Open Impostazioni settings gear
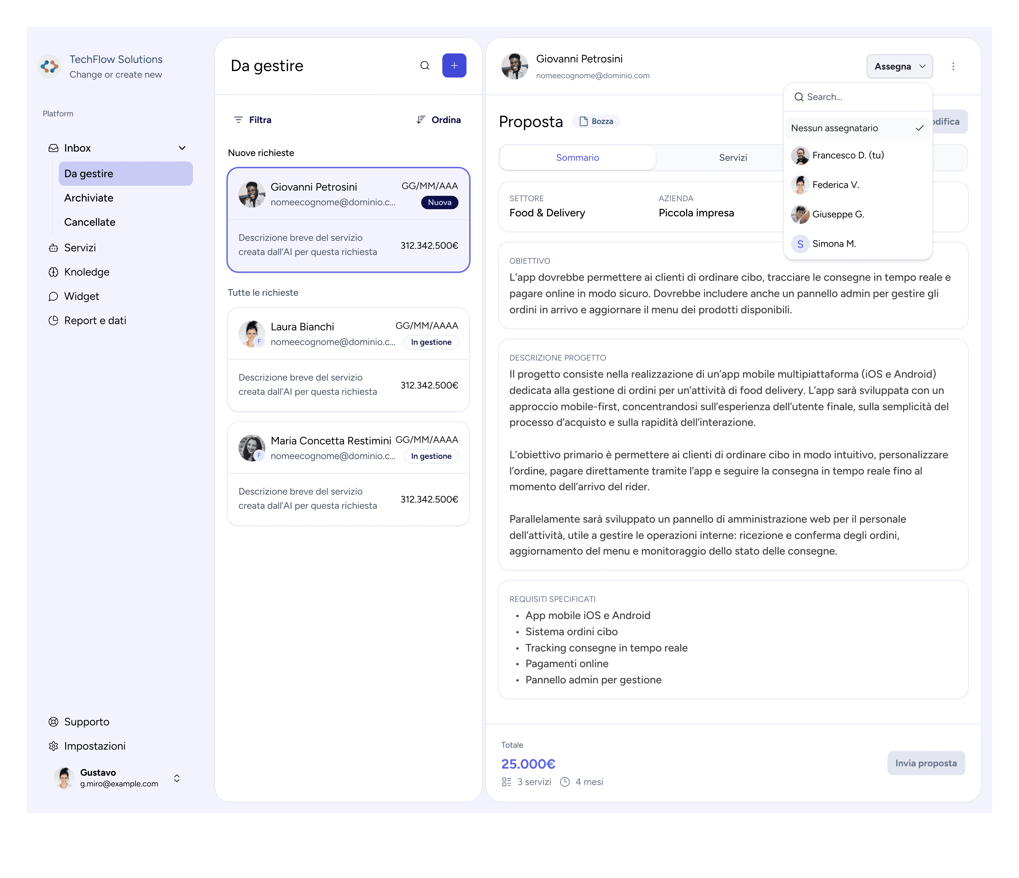This screenshot has width=1019, height=878. (54, 746)
